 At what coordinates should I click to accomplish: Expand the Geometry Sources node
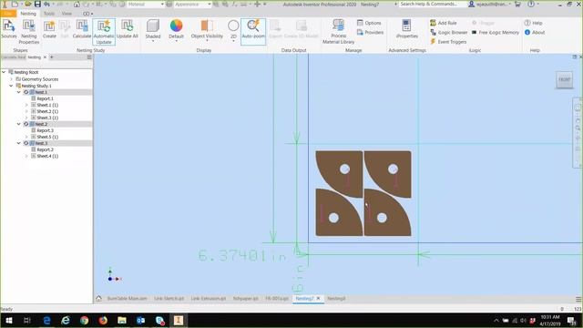click(x=11, y=79)
